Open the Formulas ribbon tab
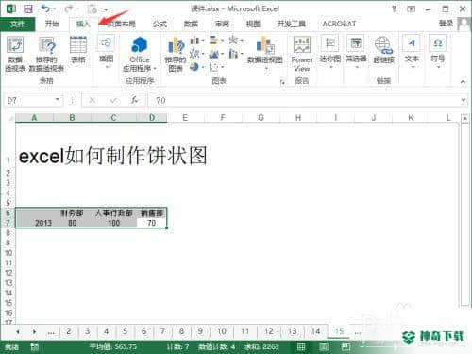 [160, 24]
